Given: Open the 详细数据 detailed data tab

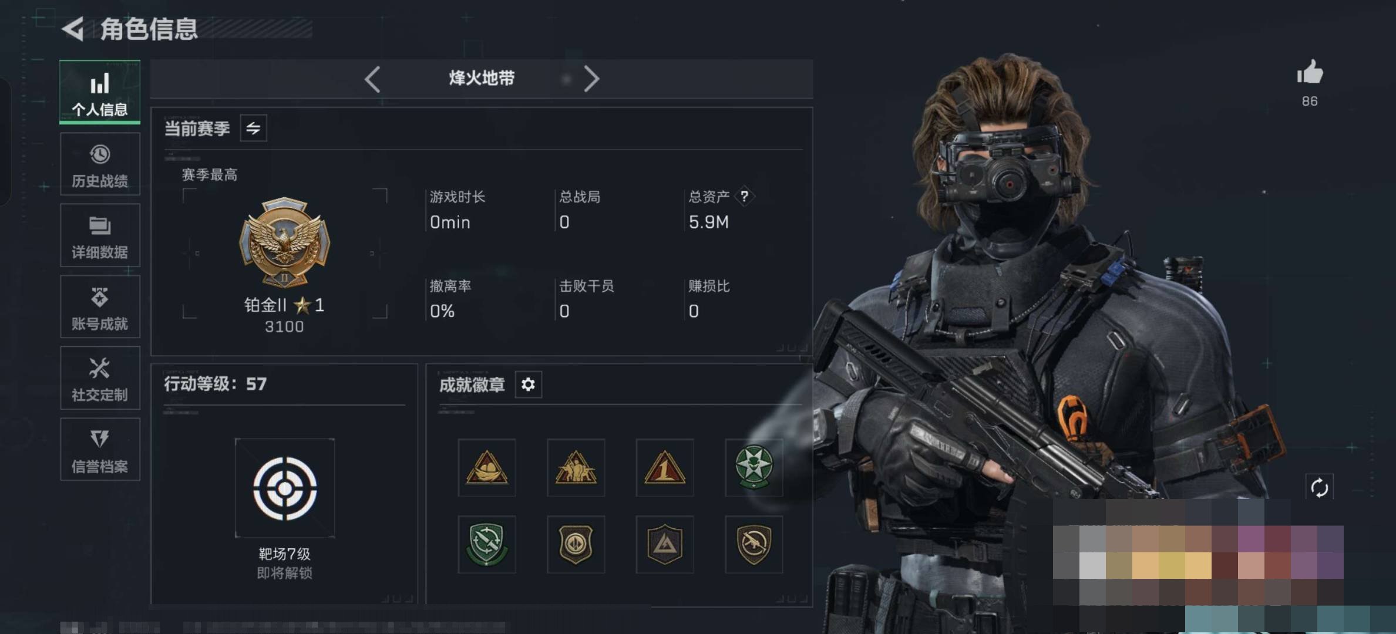Looking at the screenshot, I should point(100,235).
